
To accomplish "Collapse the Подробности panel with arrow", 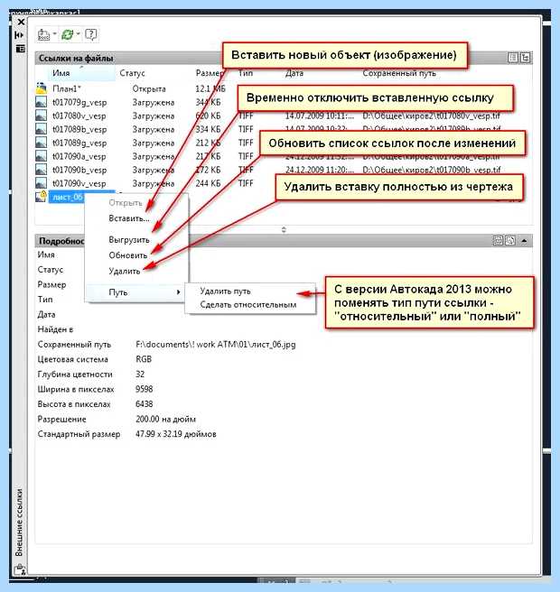I will [x=524, y=240].
